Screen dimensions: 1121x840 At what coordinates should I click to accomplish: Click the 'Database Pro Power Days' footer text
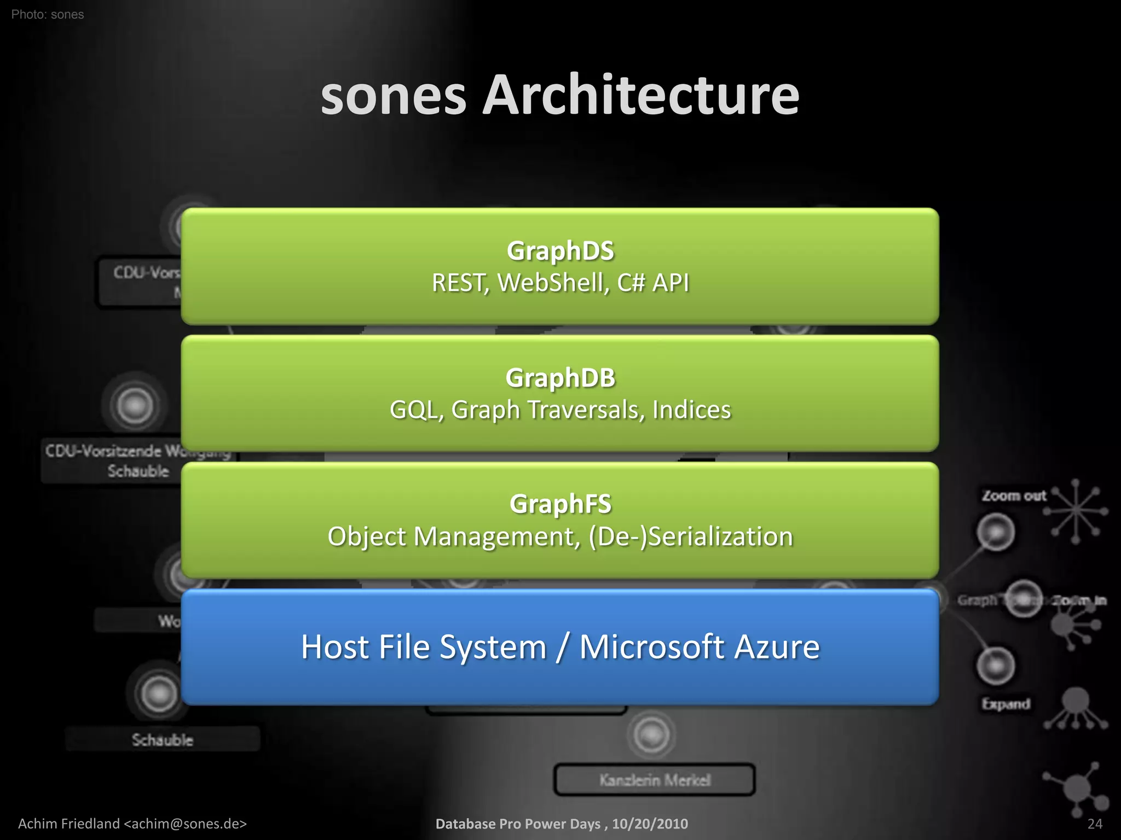[x=562, y=824]
